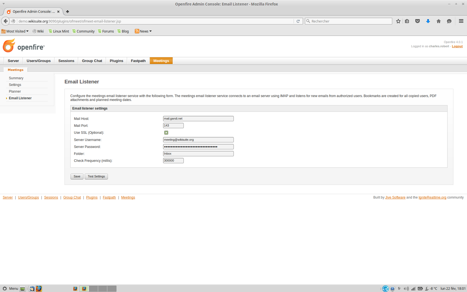
Task: Open a new browser tab
Action: point(68,12)
